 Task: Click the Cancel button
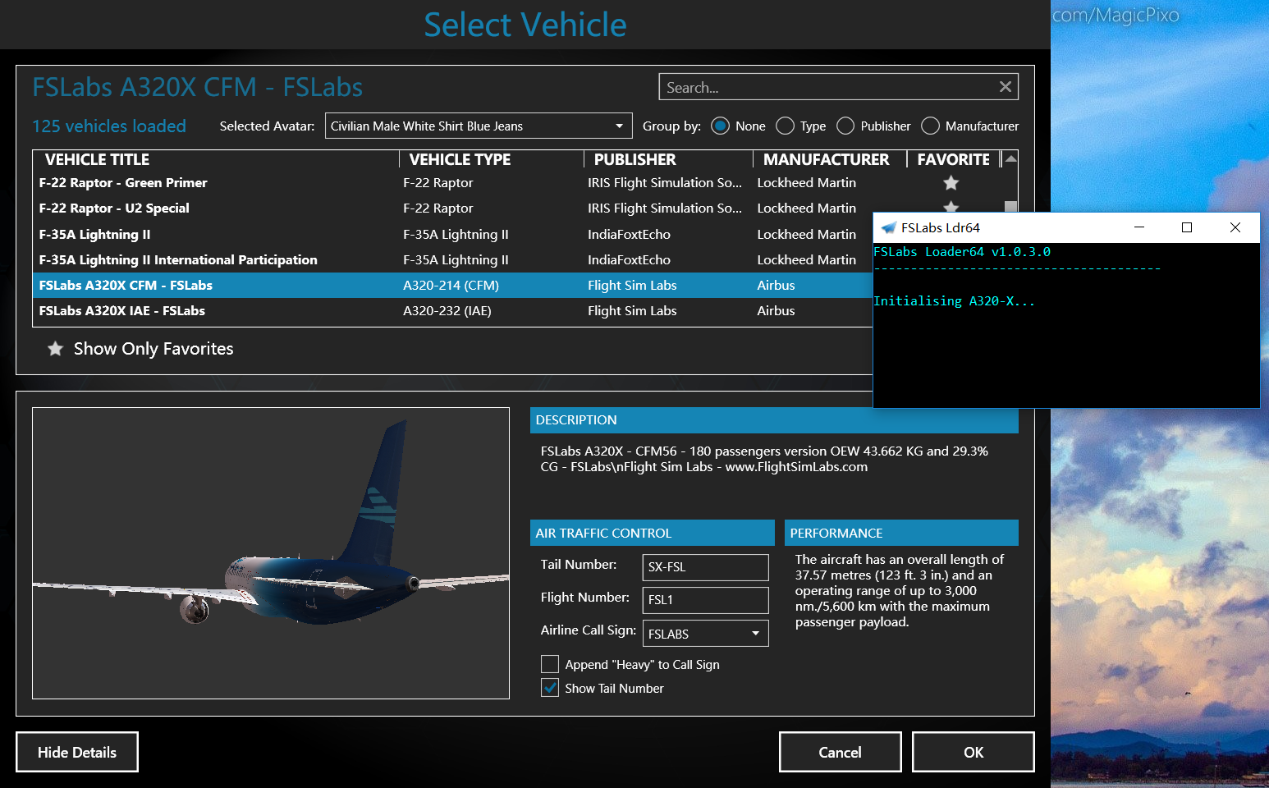coord(841,752)
